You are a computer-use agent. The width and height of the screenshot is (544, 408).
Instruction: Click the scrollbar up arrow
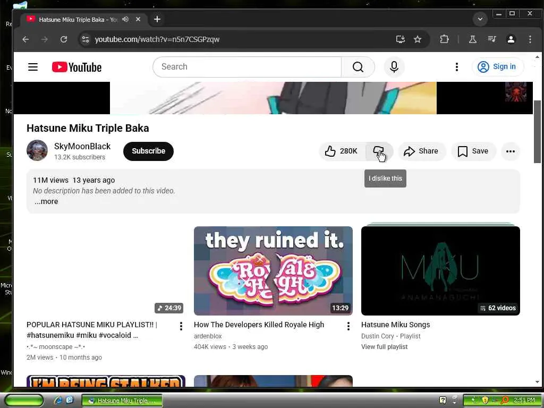[537, 56]
